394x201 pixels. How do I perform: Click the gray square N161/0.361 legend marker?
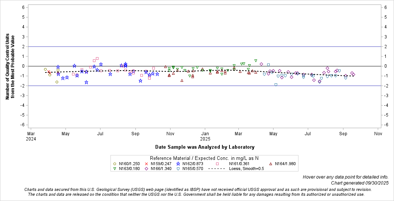click(x=217, y=164)
